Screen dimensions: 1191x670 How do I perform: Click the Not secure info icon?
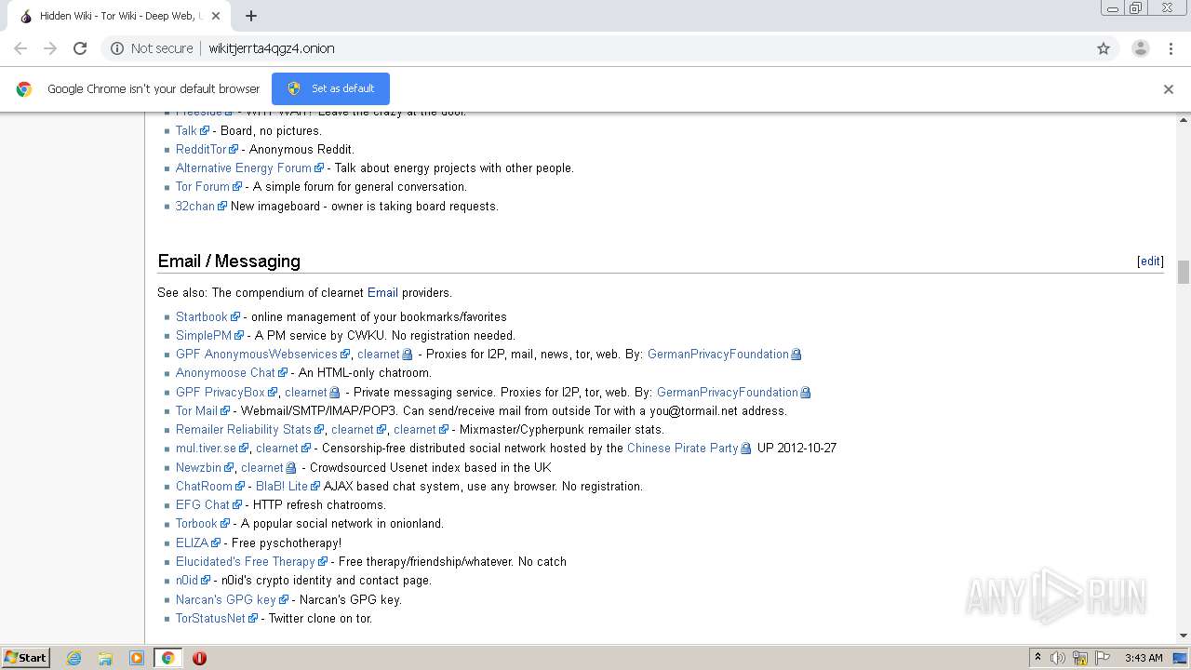pyautogui.click(x=117, y=48)
